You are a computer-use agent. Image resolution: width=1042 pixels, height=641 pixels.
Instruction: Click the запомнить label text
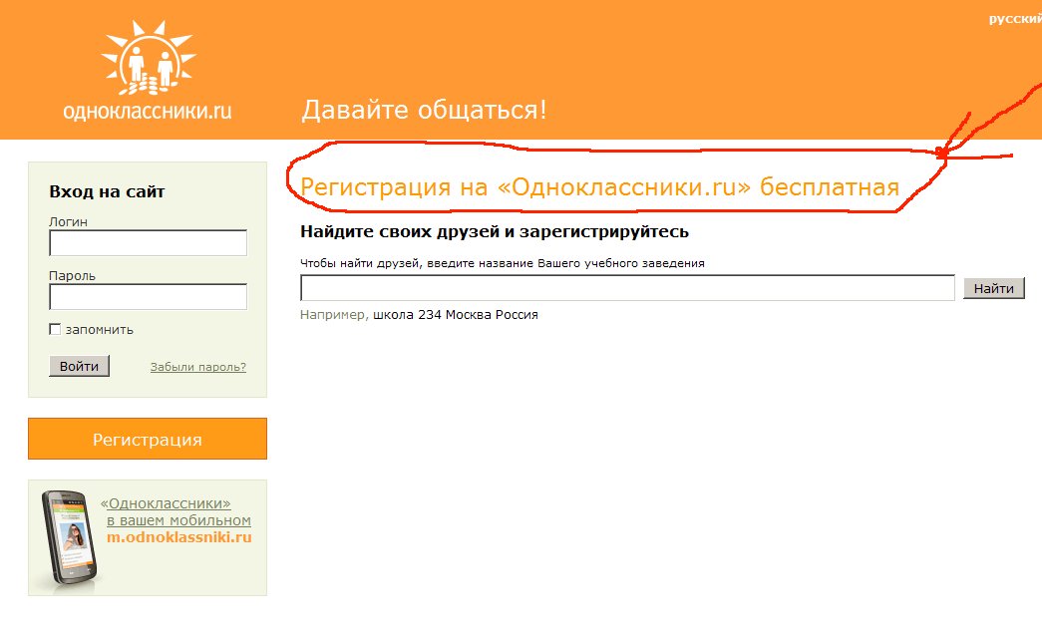tap(100, 329)
